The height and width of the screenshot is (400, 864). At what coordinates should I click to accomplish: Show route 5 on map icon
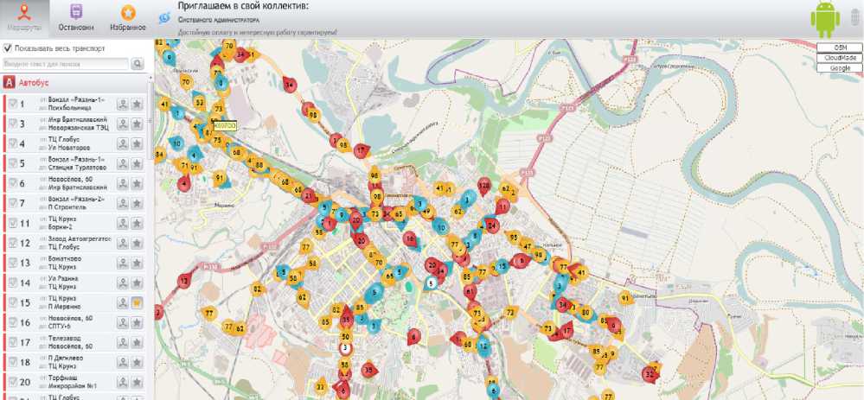click(x=123, y=163)
